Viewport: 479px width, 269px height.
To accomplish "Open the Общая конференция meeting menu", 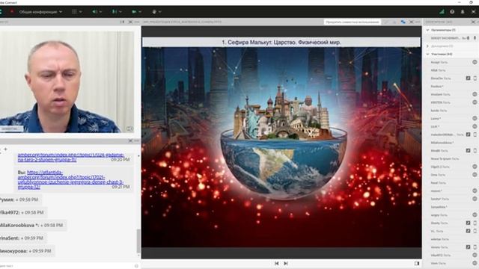I will [40, 12].
